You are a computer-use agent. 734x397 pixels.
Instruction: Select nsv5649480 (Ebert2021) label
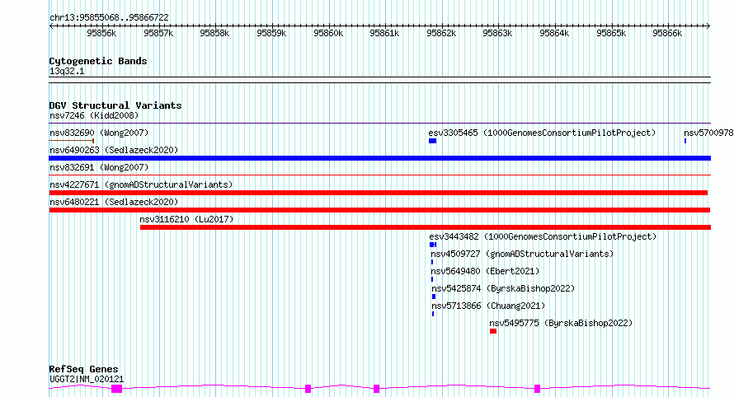click(x=485, y=271)
